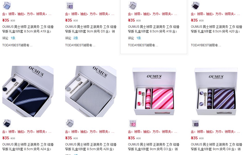The height and width of the screenshot is (155, 243).
Task: Select small swatch thumbnail for A24 tie
Action: coord(7,123)
